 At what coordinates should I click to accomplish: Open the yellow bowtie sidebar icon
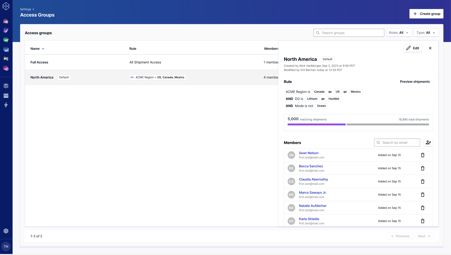click(x=6, y=59)
